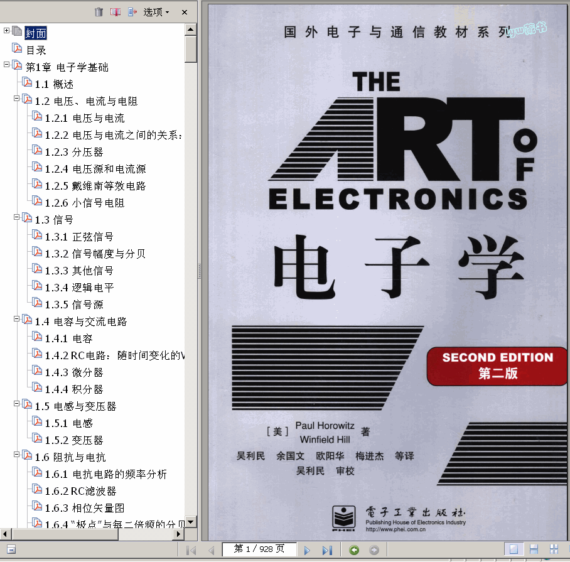
Task: Click the PDF icon beside 1.4.2 RC电路
Action: pyautogui.click(x=36, y=354)
